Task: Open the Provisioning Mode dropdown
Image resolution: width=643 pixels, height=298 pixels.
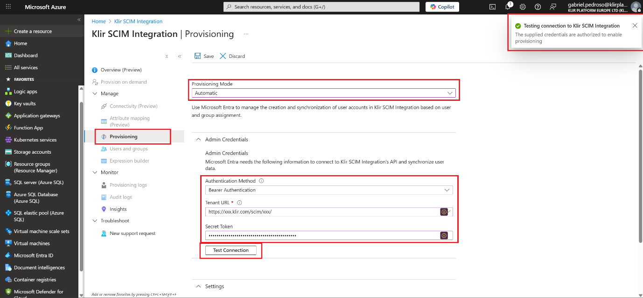Action: pos(323,93)
